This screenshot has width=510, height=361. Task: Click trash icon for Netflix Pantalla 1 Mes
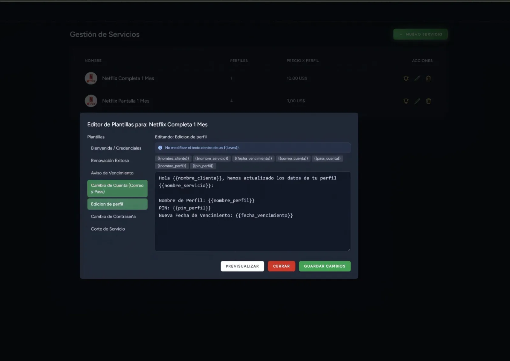pyautogui.click(x=428, y=101)
